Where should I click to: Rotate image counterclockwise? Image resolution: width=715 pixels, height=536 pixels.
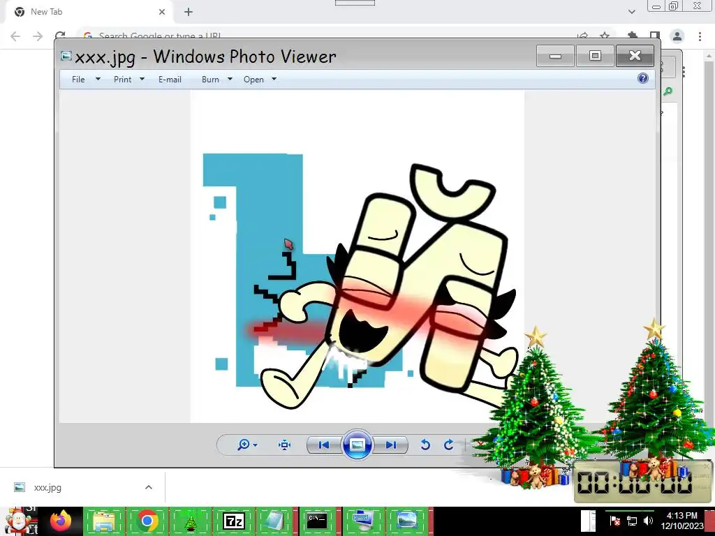[x=425, y=445]
